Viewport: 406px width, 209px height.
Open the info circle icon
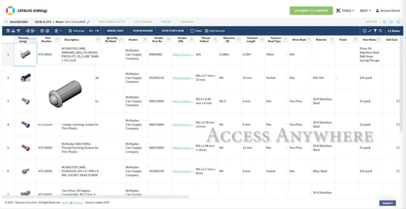365,31
